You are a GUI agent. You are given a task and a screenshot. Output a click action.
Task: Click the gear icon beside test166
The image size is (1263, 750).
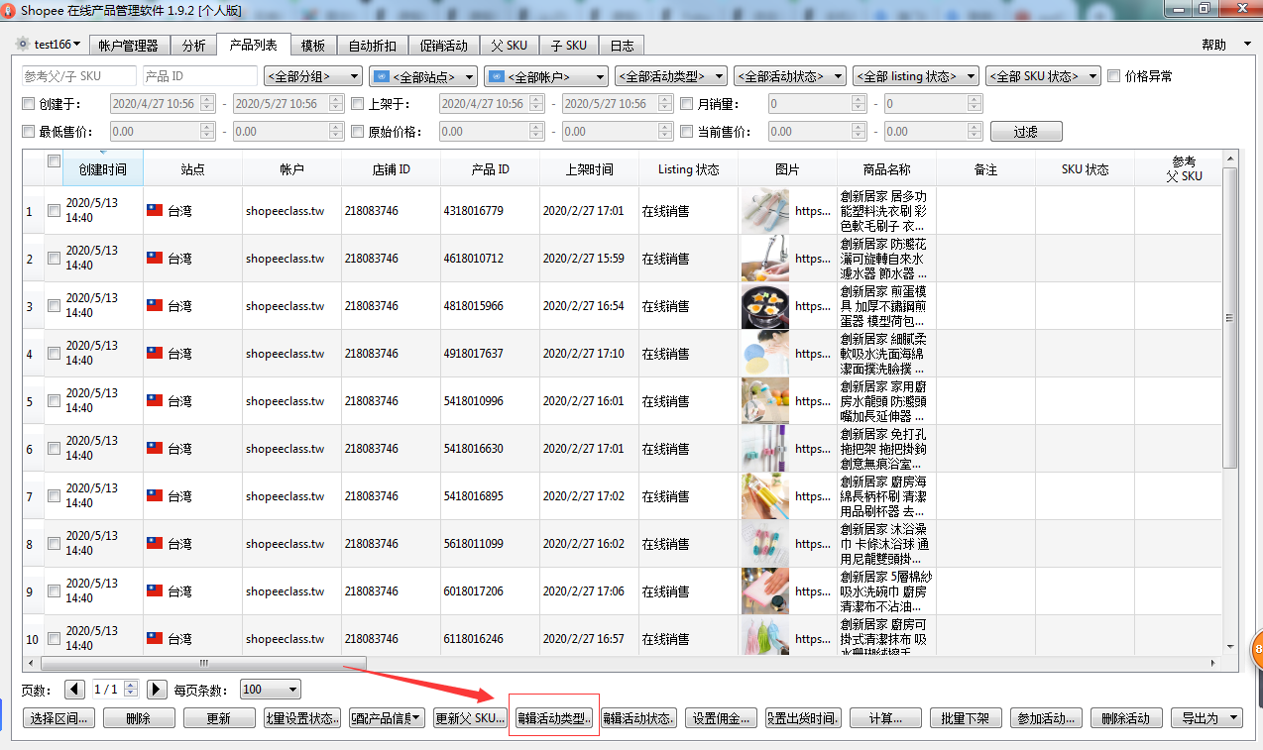click(x=23, y=45)
